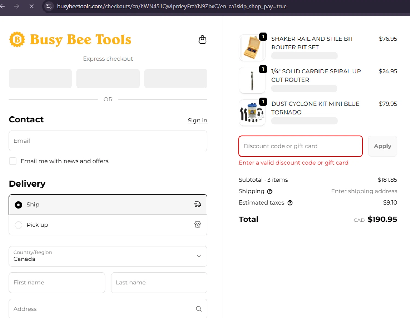Click the first express checkout button
Screen dimensions: 410x318
pyautogui.click(x=40, y=78)
